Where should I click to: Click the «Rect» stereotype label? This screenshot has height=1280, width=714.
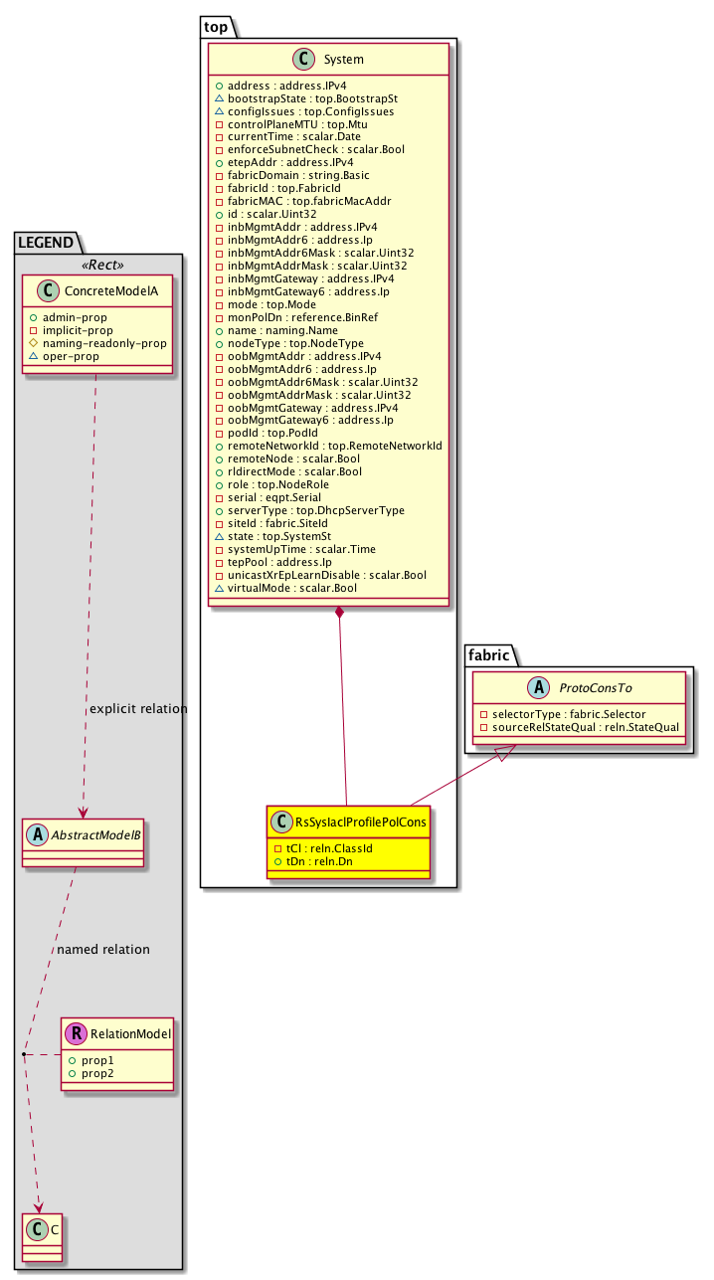pos(96,264)
